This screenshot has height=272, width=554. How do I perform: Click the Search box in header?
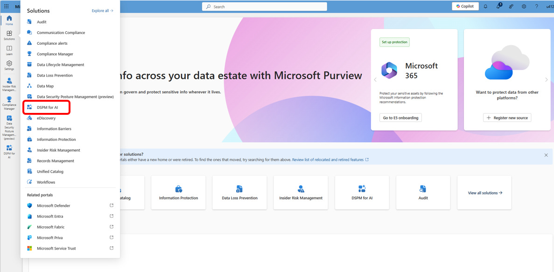point(264,7)
